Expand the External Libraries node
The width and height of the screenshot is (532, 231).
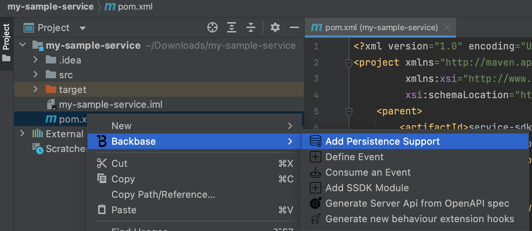[23, 134]
